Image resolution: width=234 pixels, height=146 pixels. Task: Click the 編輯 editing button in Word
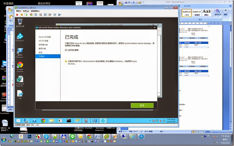[225, 12]
